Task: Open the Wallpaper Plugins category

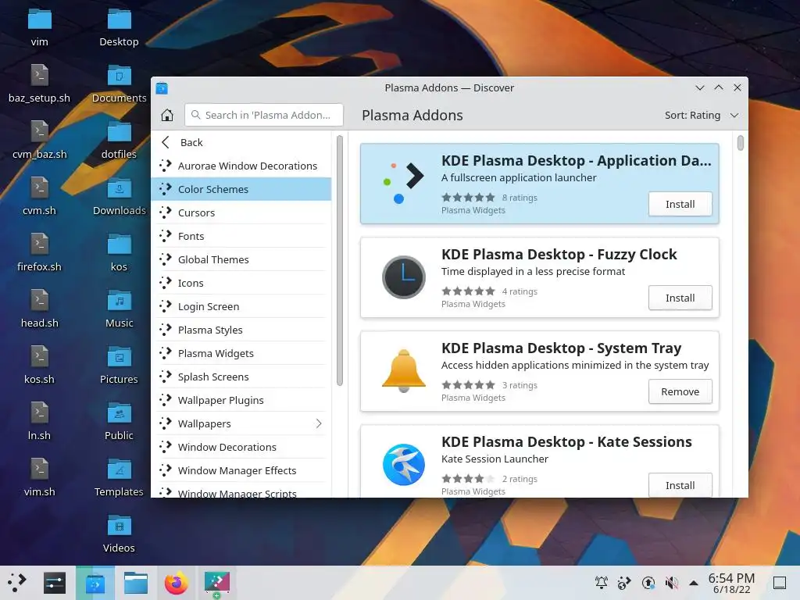Action: tap(241, 401)
